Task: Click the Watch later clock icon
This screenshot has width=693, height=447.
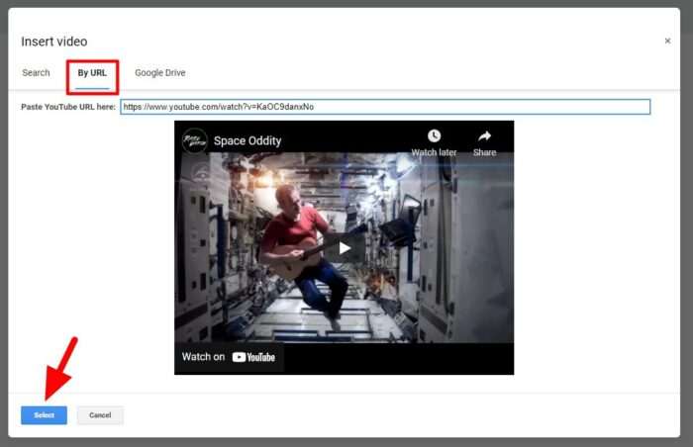Action: [x=434, y=135]
